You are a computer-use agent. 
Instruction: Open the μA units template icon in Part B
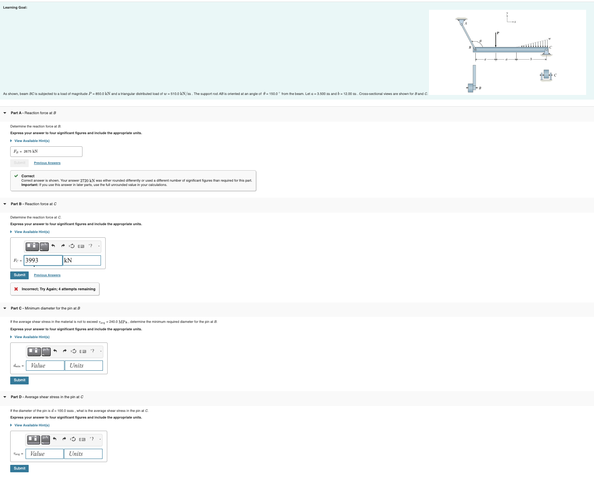pyautogui.click(x=44, y=246)
